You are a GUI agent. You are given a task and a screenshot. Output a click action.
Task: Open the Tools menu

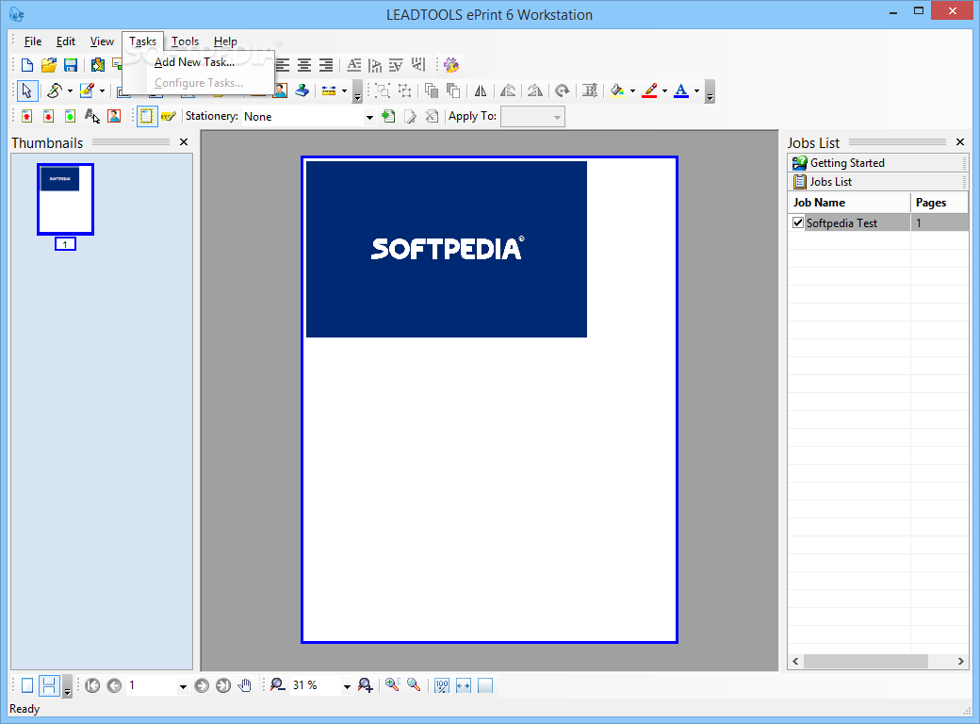[x=185, y=41]
